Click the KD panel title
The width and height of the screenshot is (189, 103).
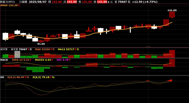pos(2,77)
